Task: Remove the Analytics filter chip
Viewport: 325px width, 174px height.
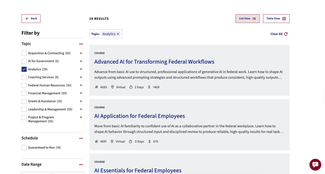Action: (118, 34)
